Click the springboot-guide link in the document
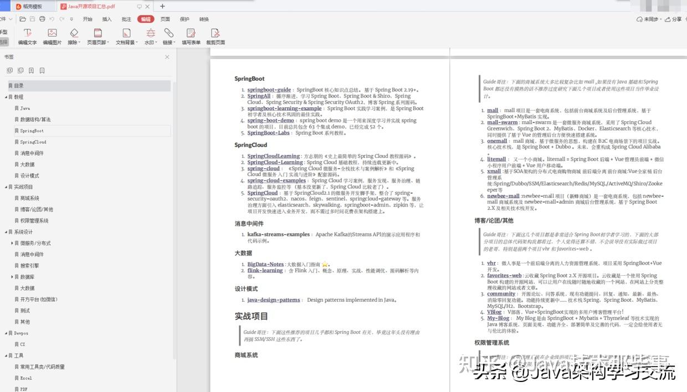This screenshot has width=687, height=392. 269,89
